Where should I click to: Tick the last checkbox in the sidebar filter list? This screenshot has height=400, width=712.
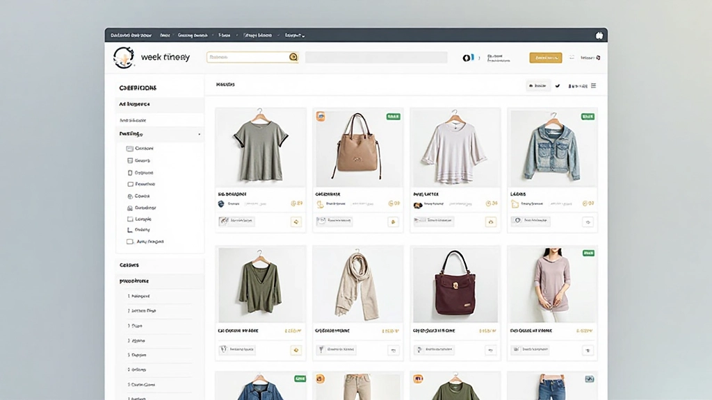(x=129, y=241)
